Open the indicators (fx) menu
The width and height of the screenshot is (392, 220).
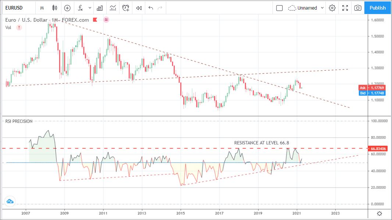coord(80,8)
